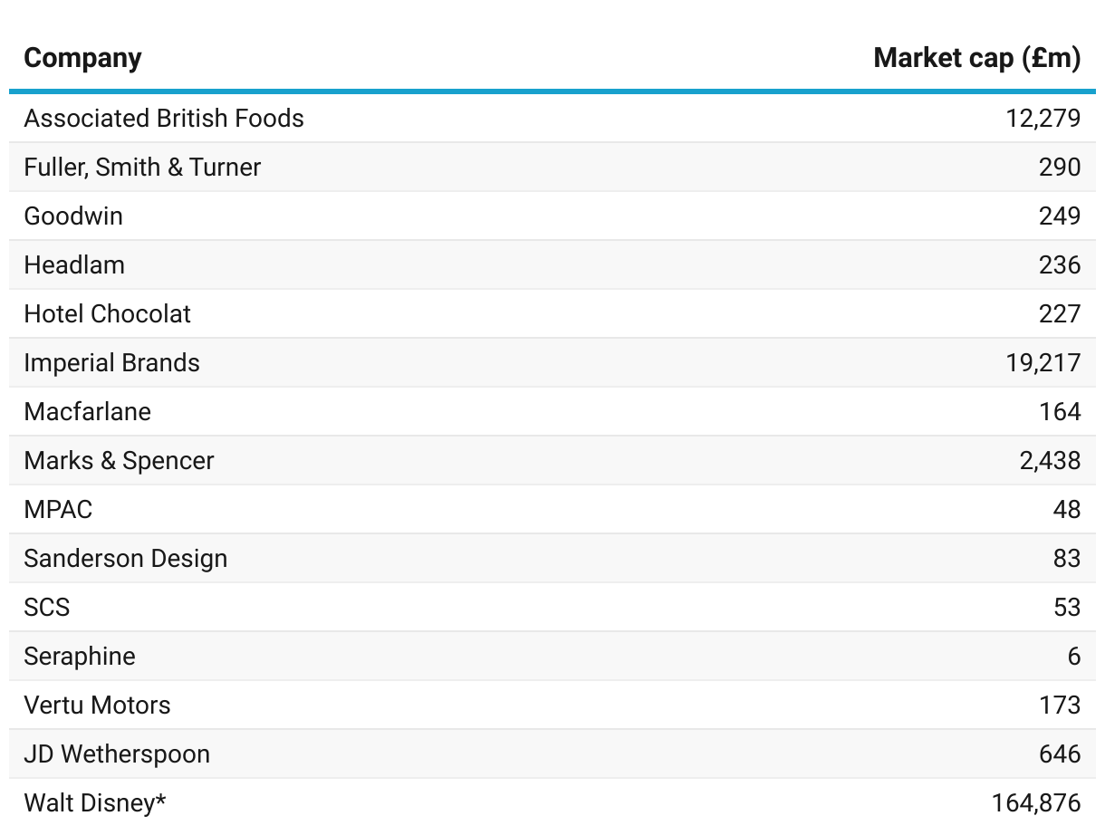Screen dimensions: 1105x835
Task: Click the Market cap (£m) column header
Action: tap(977, 58)
